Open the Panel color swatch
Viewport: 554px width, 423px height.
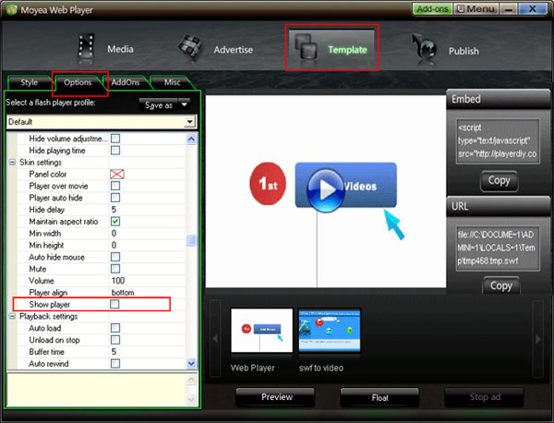pyautogui.click(x=117, y=174)
